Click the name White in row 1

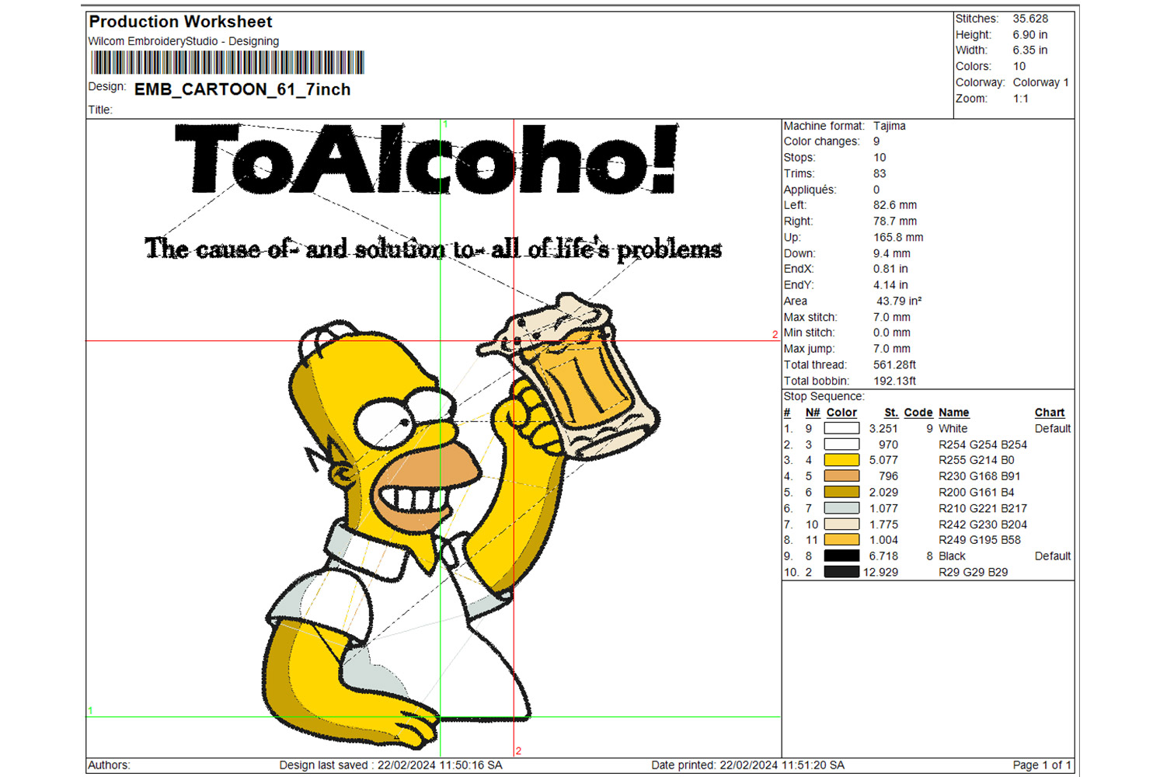tap(953, 428)
